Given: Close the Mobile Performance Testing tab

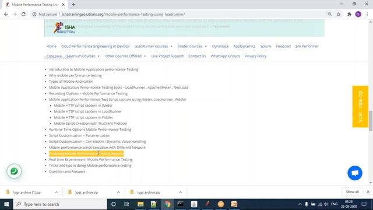Looking at the screenshot, I should coord(64,5).
